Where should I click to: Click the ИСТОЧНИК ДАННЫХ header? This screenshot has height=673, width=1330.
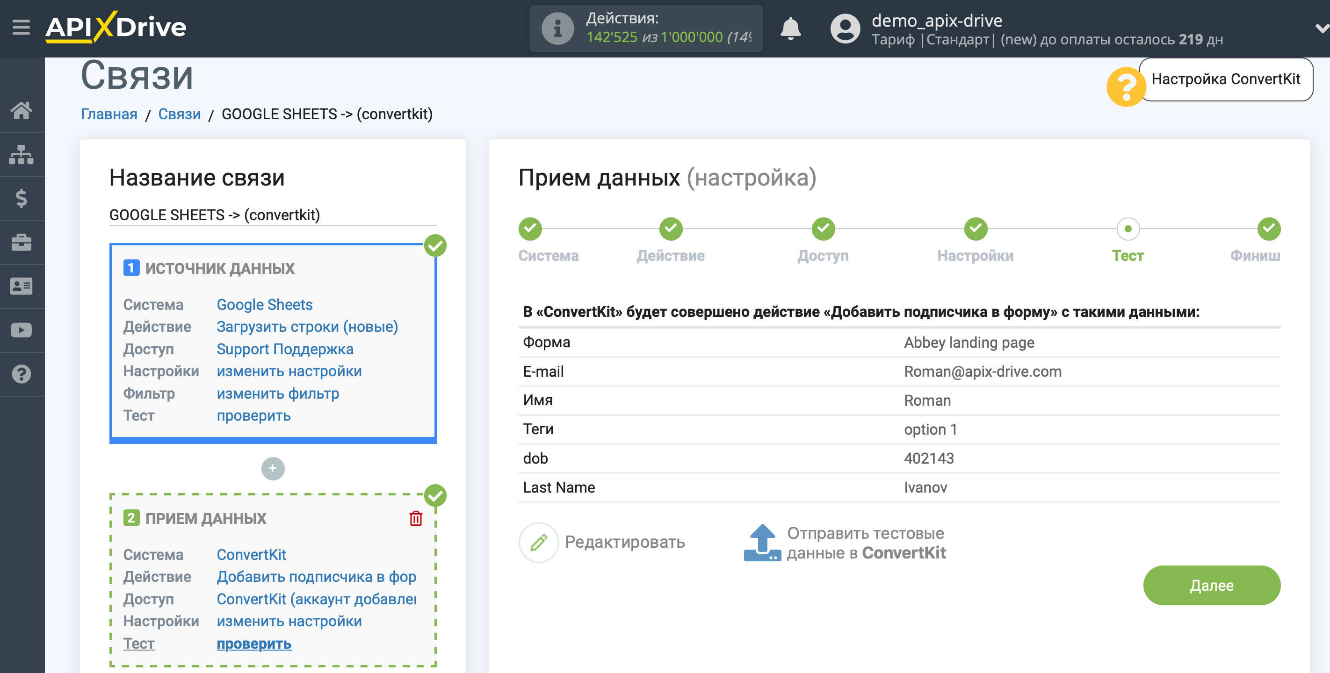point(219,268)
